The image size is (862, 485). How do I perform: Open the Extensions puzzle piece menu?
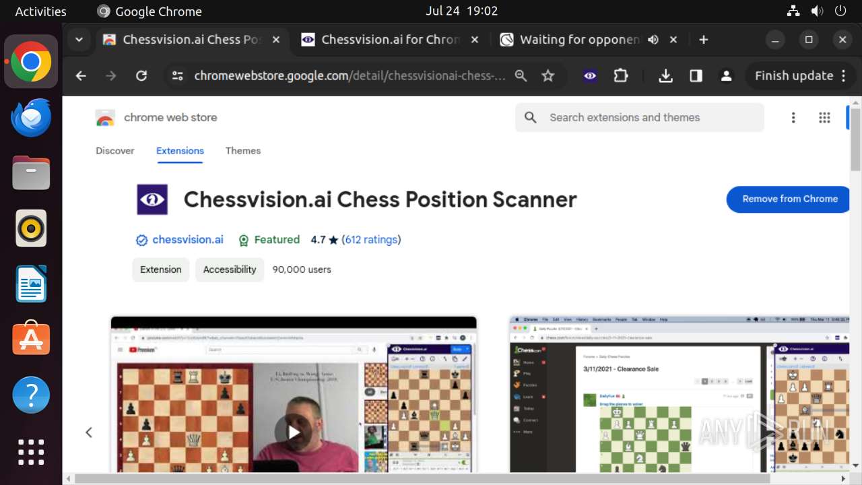tap(621, 76)
